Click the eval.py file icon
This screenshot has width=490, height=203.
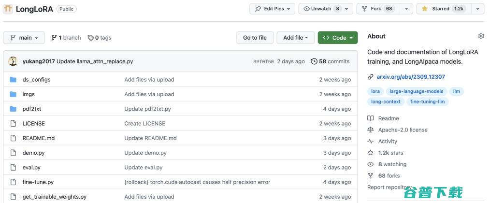point(13,167)
